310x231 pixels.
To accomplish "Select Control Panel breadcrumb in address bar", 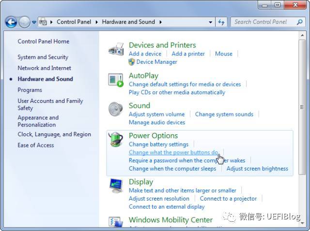I will point(74,22).
